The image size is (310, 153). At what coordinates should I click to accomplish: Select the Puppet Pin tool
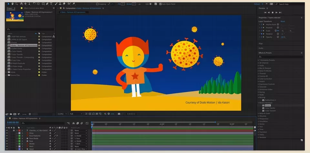tap(74, 4)
